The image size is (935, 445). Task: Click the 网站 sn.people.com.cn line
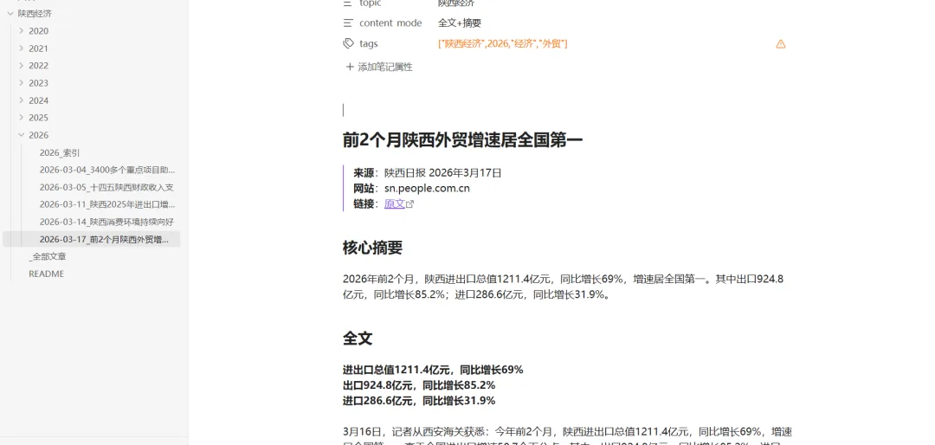coord(411,189)
